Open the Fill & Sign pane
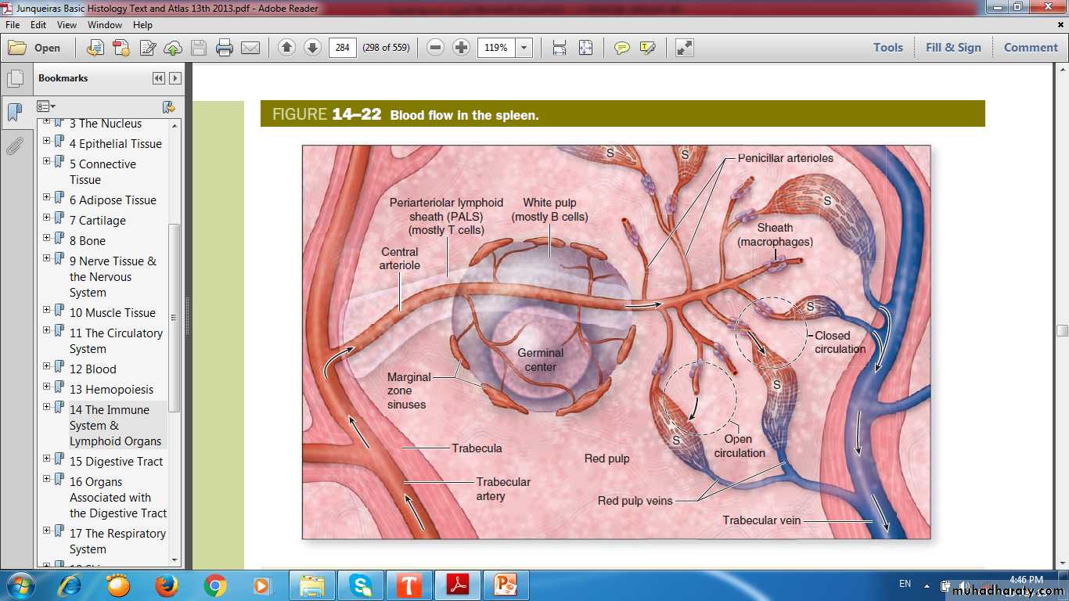The image size is (1069, 601). pyautogui.click(x=953, y=48)
